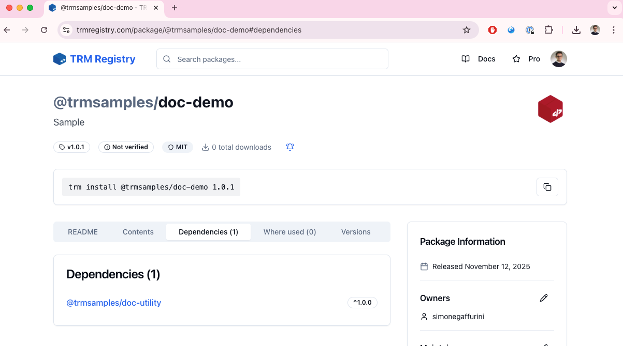623x346 pixels.
Task: Edit owners with the pencil icon
Action: click(x=544, y=298)
